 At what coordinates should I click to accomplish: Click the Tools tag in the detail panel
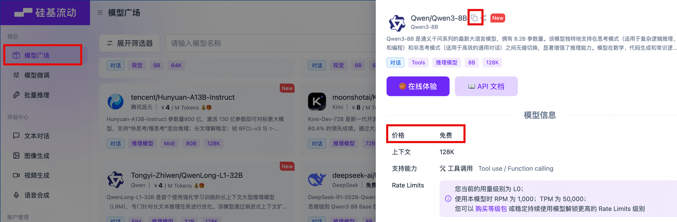[x=418, y=62]
